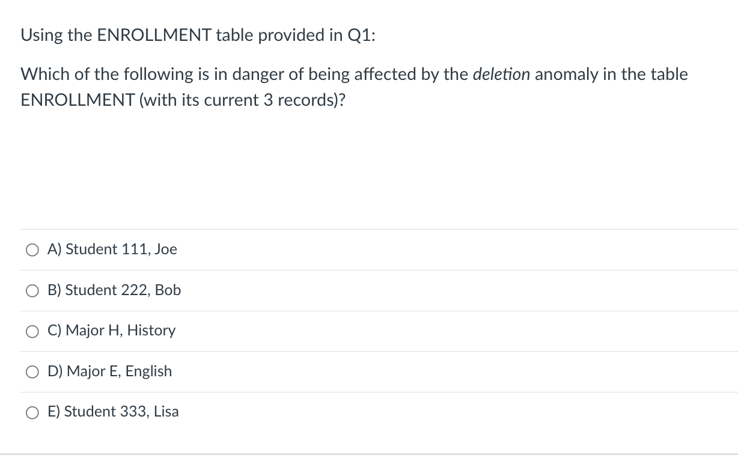Image resolution: width=738 pixels, height=464 pixels.
Task: Mark radio button for Major E, English
Action: pyautogui.click(x=31, y=372)
